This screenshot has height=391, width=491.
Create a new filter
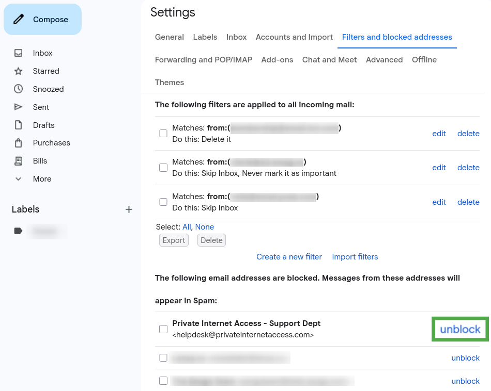click(289, 256)
